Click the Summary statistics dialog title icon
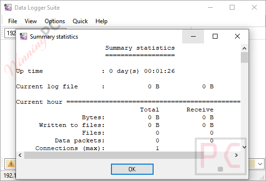The height and width of the screenshot is (181, 266). 23,37
